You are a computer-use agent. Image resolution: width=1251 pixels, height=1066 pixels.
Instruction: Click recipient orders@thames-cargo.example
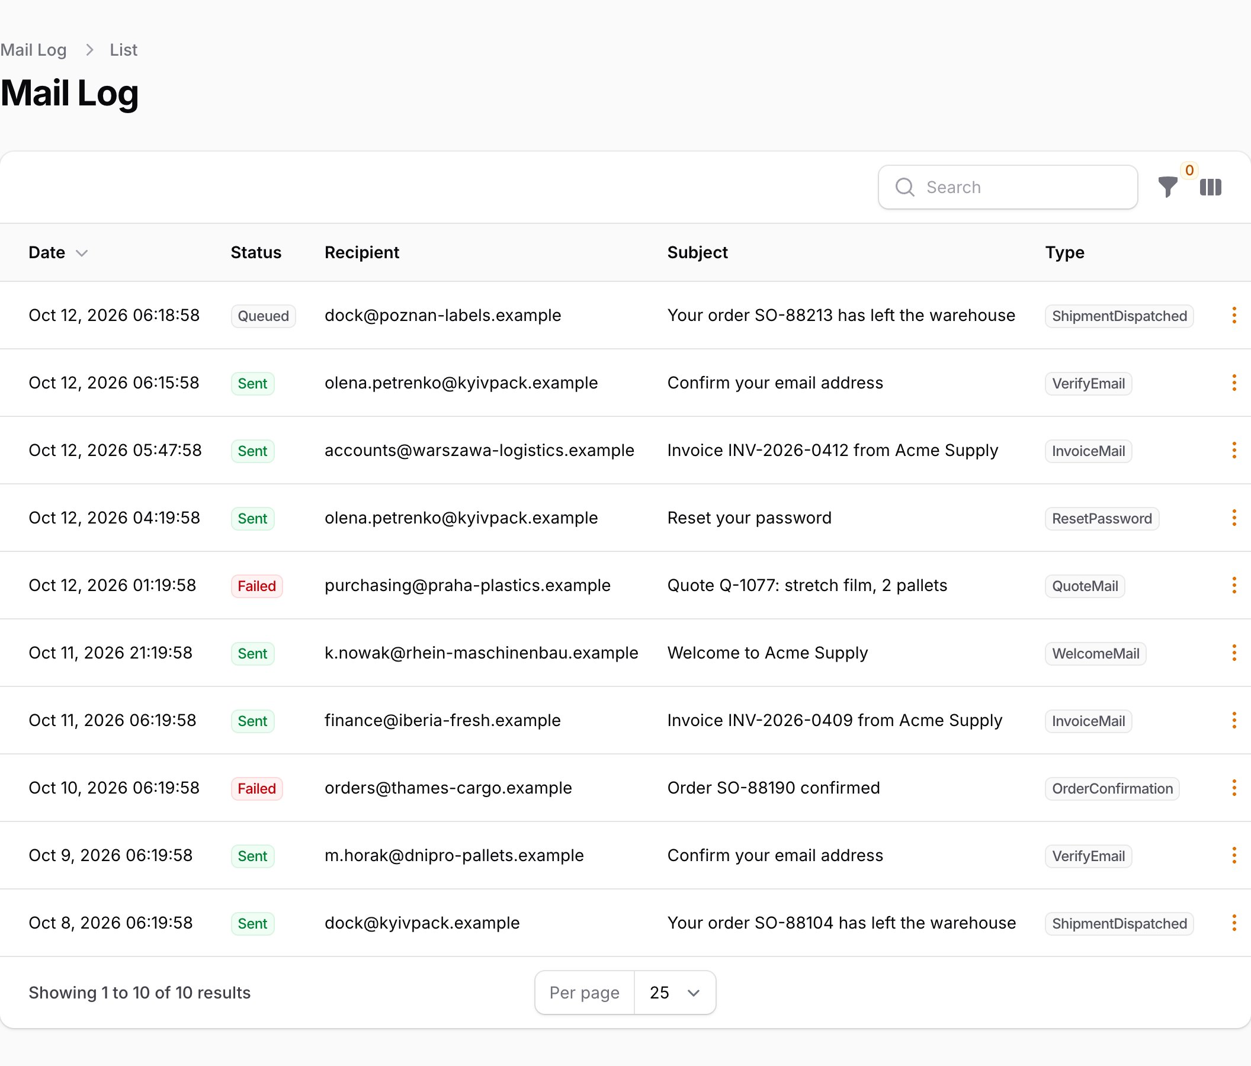(448, 788)
